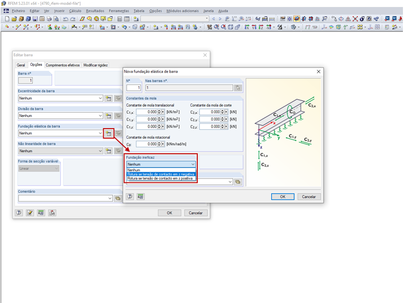Viewport: 404px width, 303px height.
Task: Open units icon in Editar barra footer
Action: click(41, 213)
